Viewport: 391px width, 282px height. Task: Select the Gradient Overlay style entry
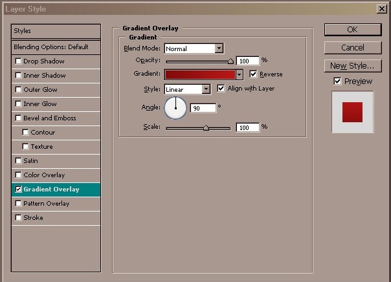pos(57,190)
